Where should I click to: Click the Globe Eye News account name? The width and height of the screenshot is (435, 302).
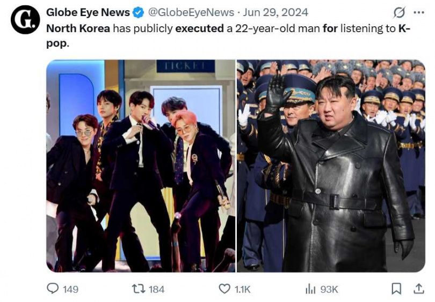(x=88, y=12)
